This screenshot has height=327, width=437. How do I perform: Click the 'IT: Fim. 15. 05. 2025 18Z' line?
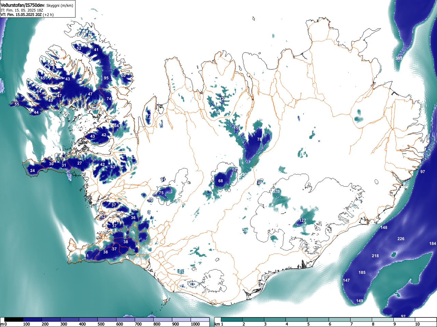(22, 10)
